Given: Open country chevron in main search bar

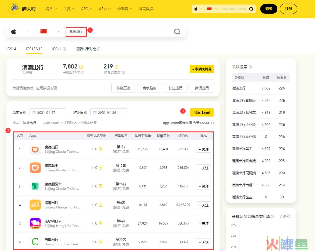Looking at the screenshot, I should point(58,31).
